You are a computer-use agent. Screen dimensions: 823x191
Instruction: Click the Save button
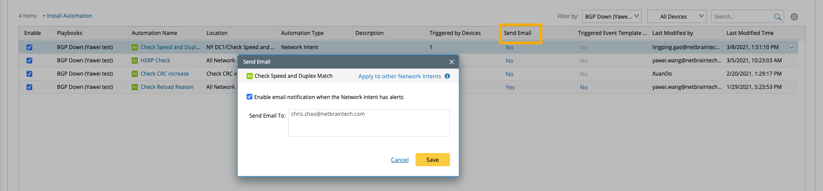[x=433, y=160]
